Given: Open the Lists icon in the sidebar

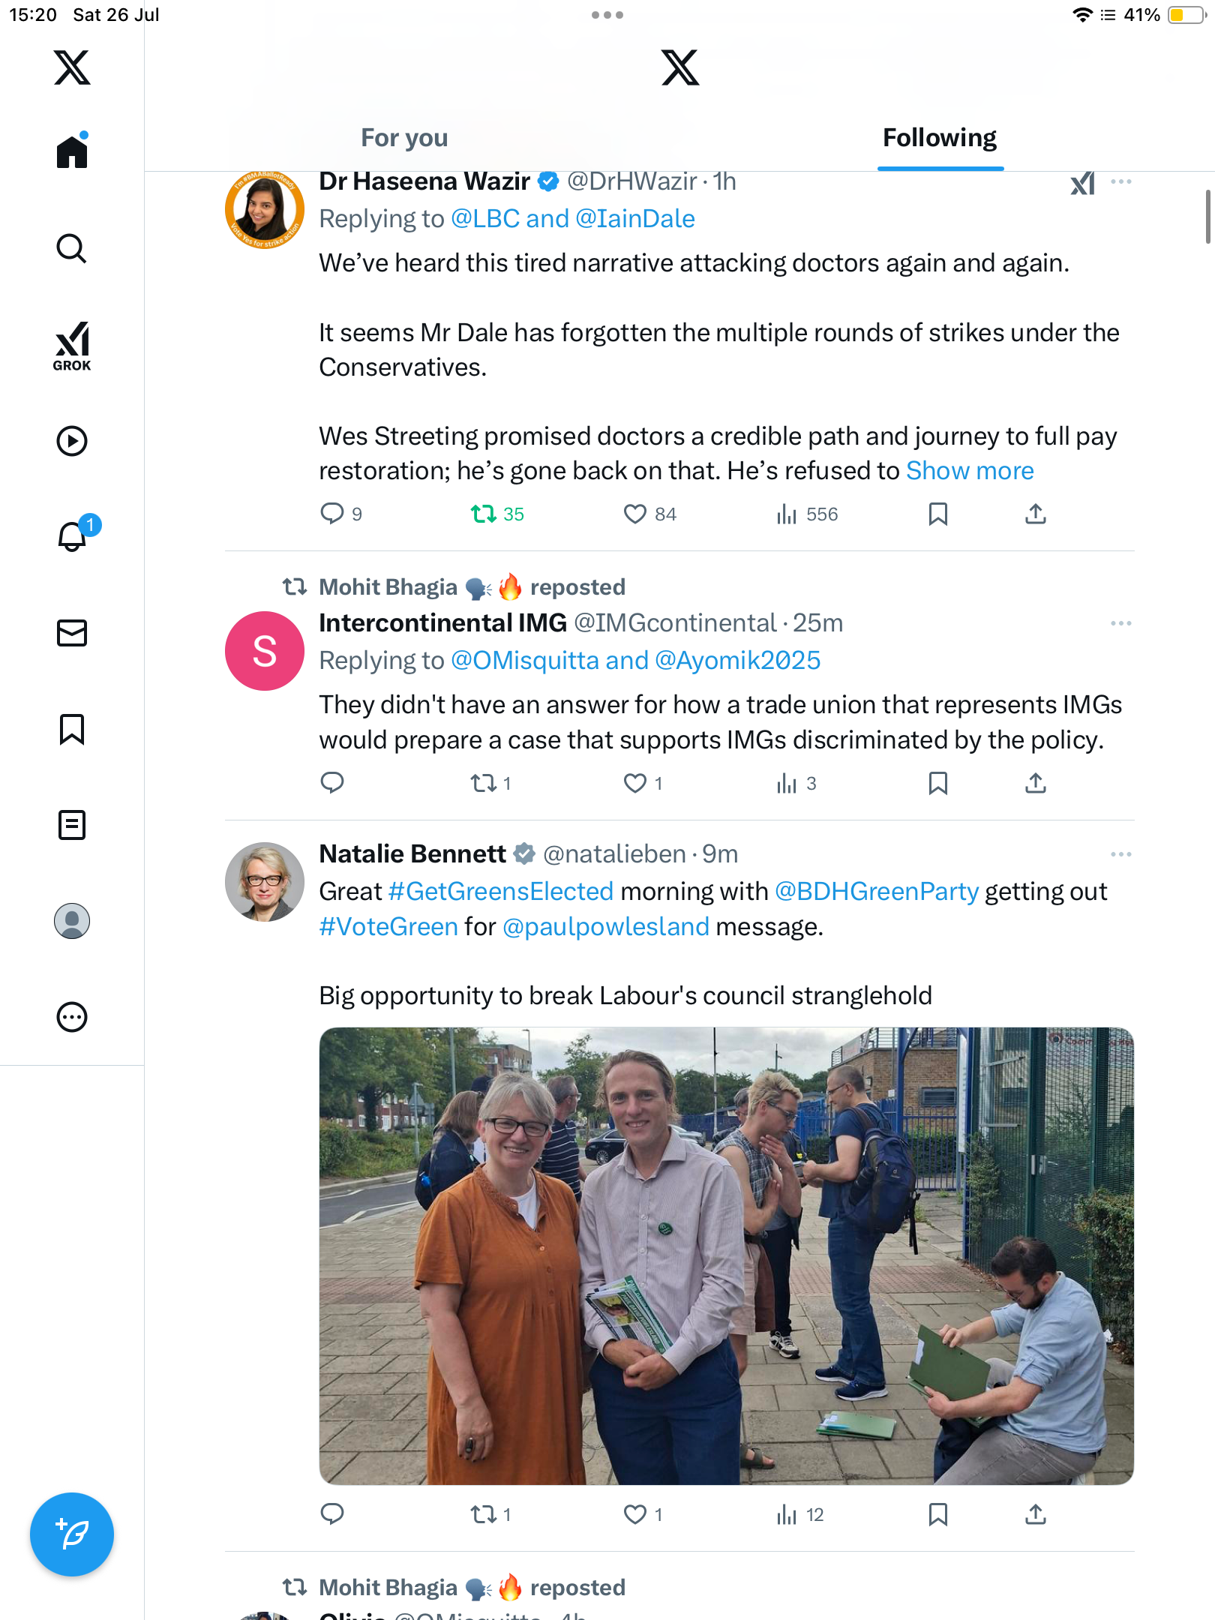Looking at the screenshot, I should pyautogui.click(x=72, y=825).
